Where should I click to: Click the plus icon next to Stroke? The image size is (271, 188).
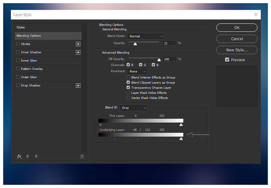pyautogui.click(x=78, y=44)
